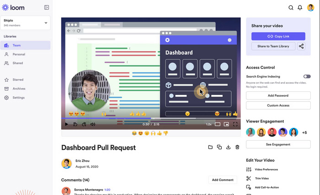Click the Copy Link button
320x195 pixels.
coord(278,36)
